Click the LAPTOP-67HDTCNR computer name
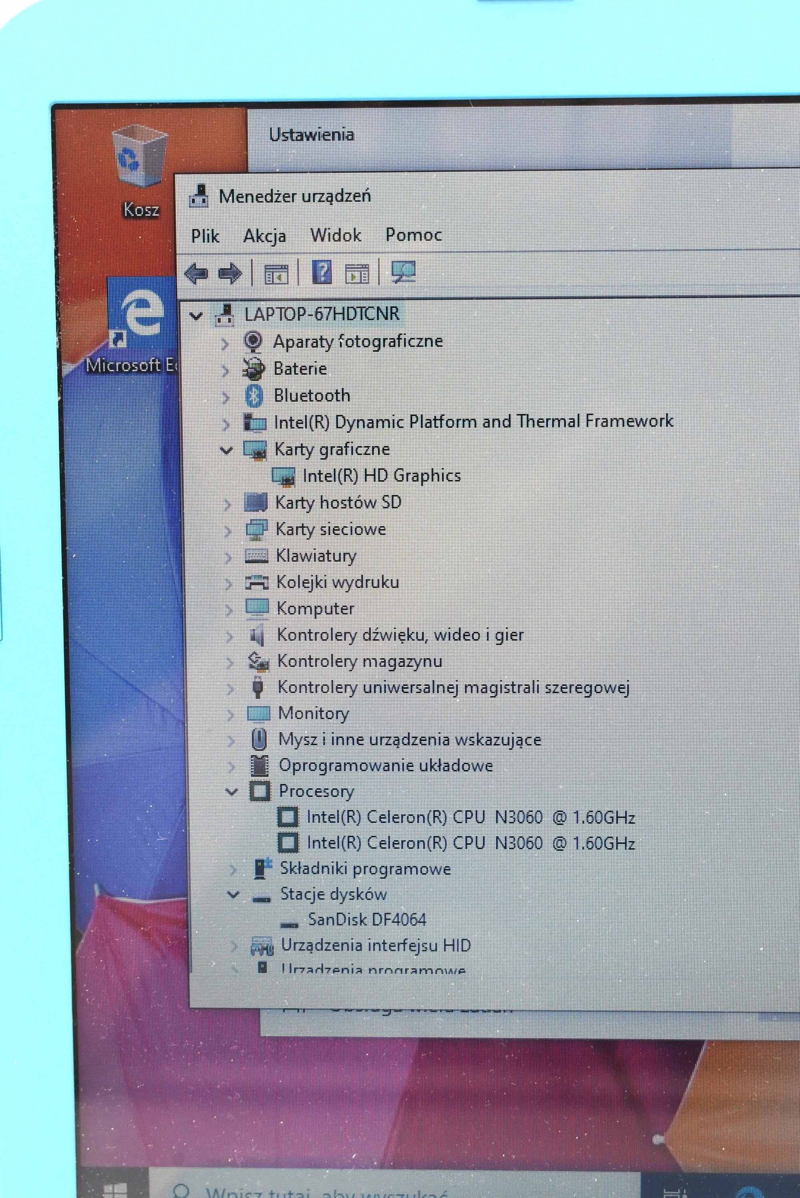Viewport: 800px width, 1198px height. click(322, 314)
